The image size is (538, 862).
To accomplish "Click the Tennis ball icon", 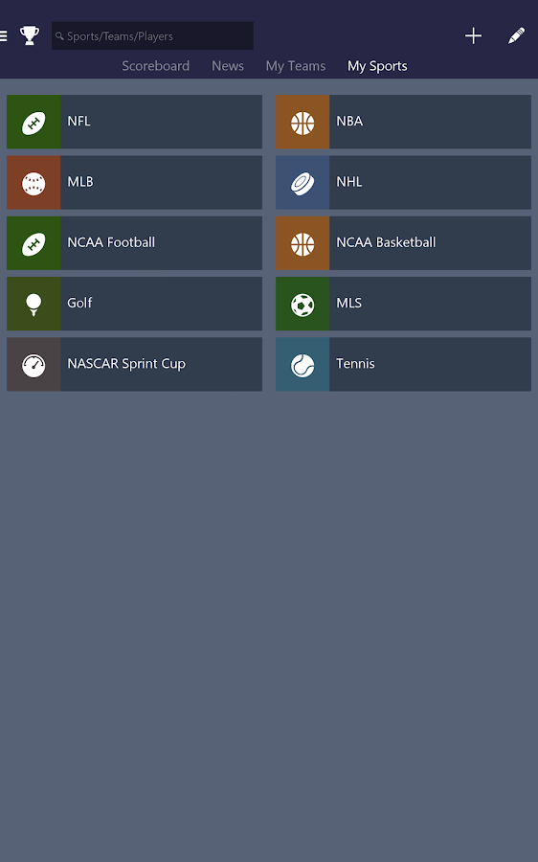I will coord(303,365).
